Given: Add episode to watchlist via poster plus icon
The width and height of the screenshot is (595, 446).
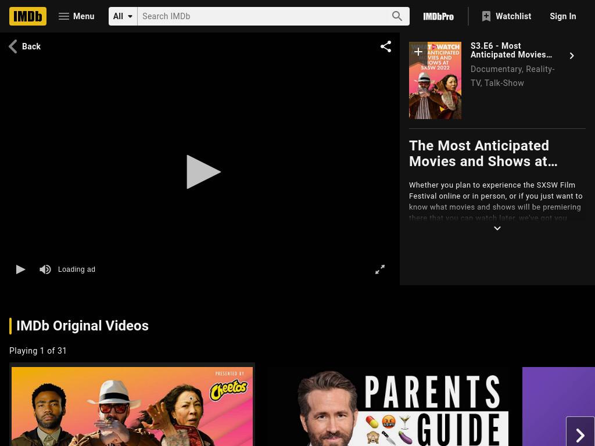Looking at the screenshot, I should coord(418,52).
